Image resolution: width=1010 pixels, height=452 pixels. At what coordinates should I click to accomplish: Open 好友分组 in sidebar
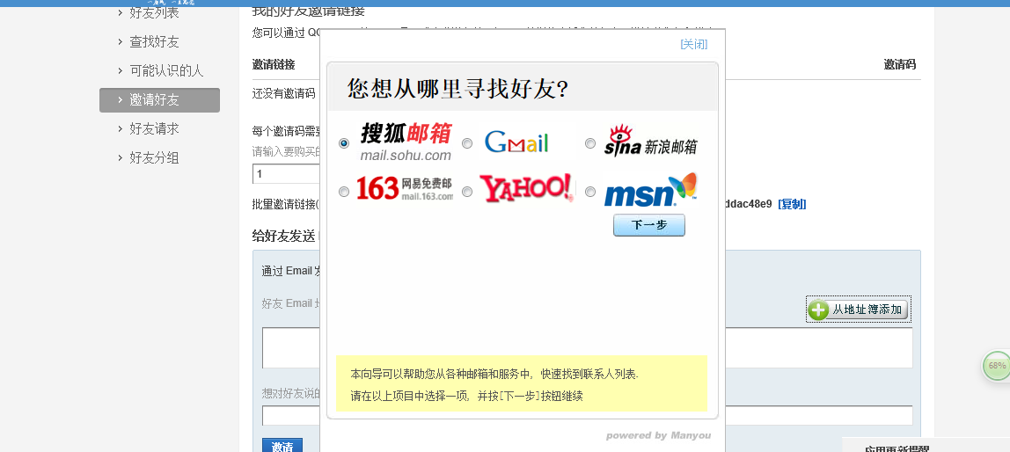click(x=154, y=157)
